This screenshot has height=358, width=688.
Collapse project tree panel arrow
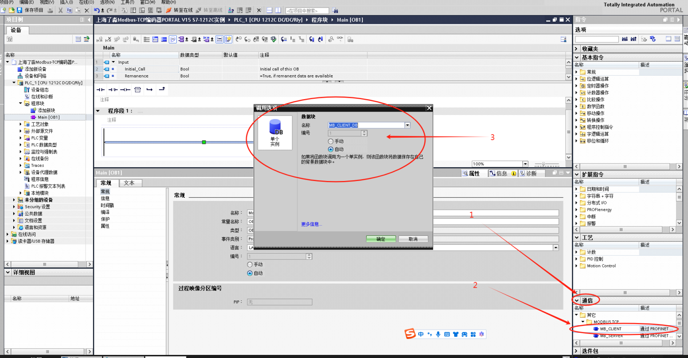(89, 19)
